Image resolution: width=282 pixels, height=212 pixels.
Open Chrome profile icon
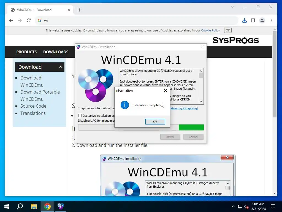(x=262, y=20)
